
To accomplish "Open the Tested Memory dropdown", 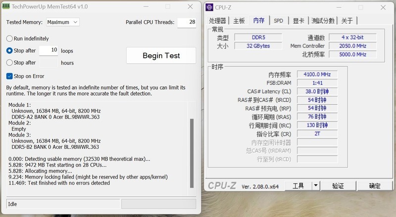I will [63, 22].
